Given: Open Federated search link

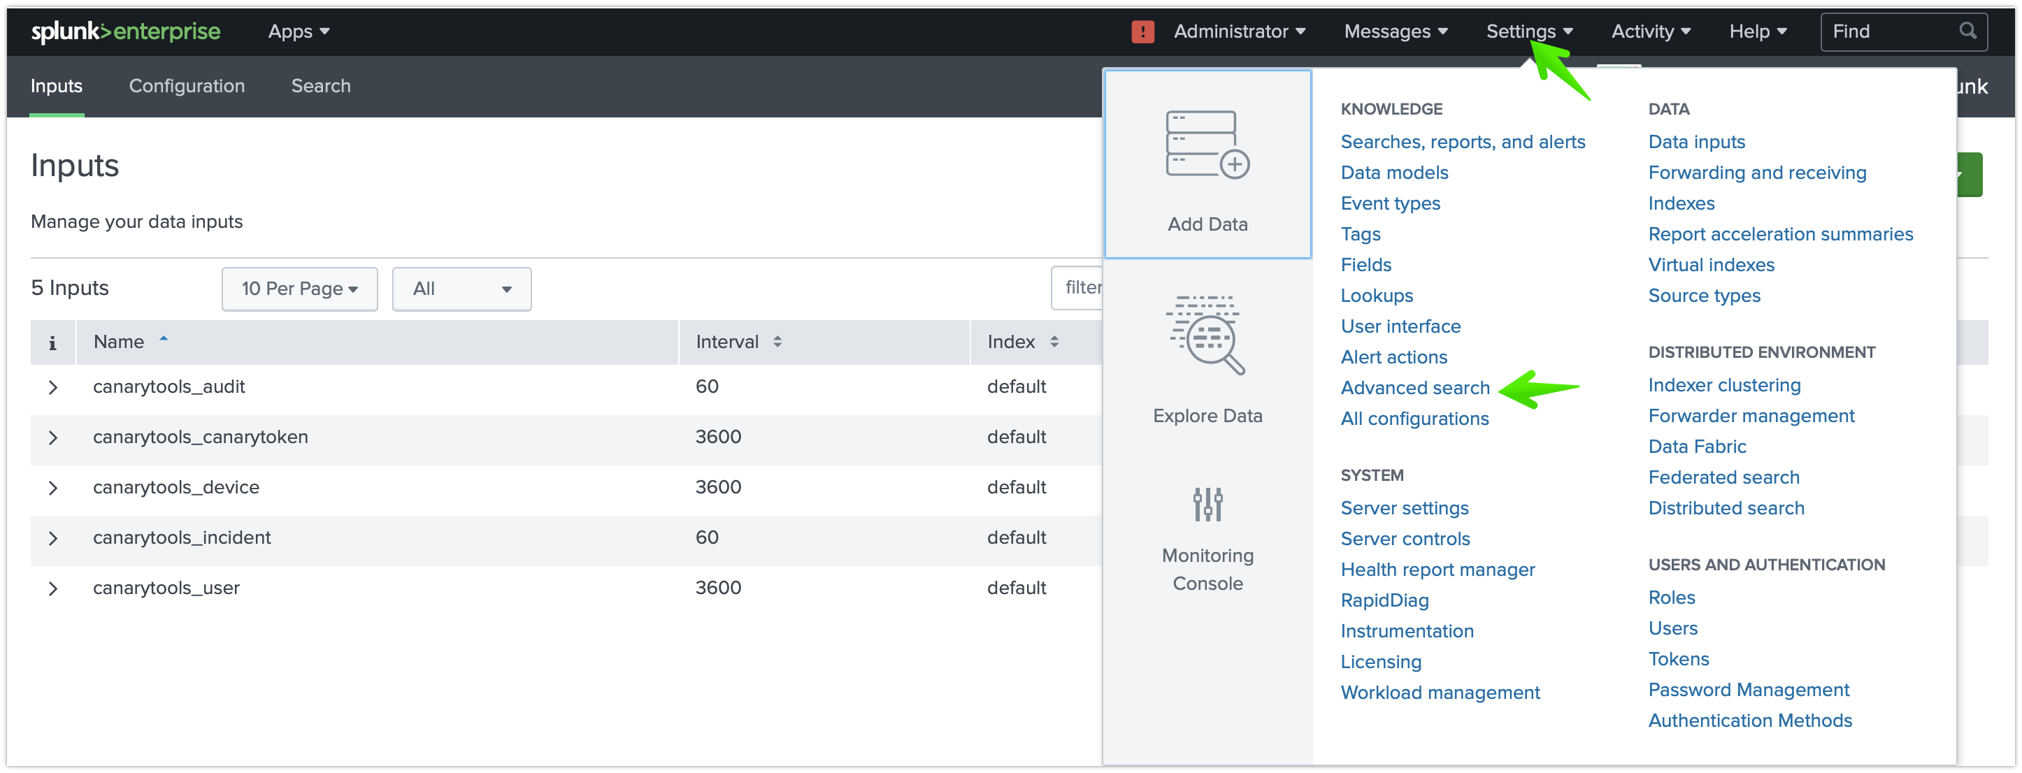Looking at the screenshot, I should (x=1723, y=477).
